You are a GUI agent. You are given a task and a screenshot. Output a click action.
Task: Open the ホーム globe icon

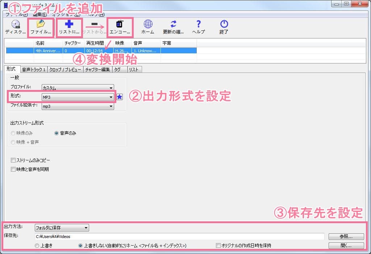[148, 27]
